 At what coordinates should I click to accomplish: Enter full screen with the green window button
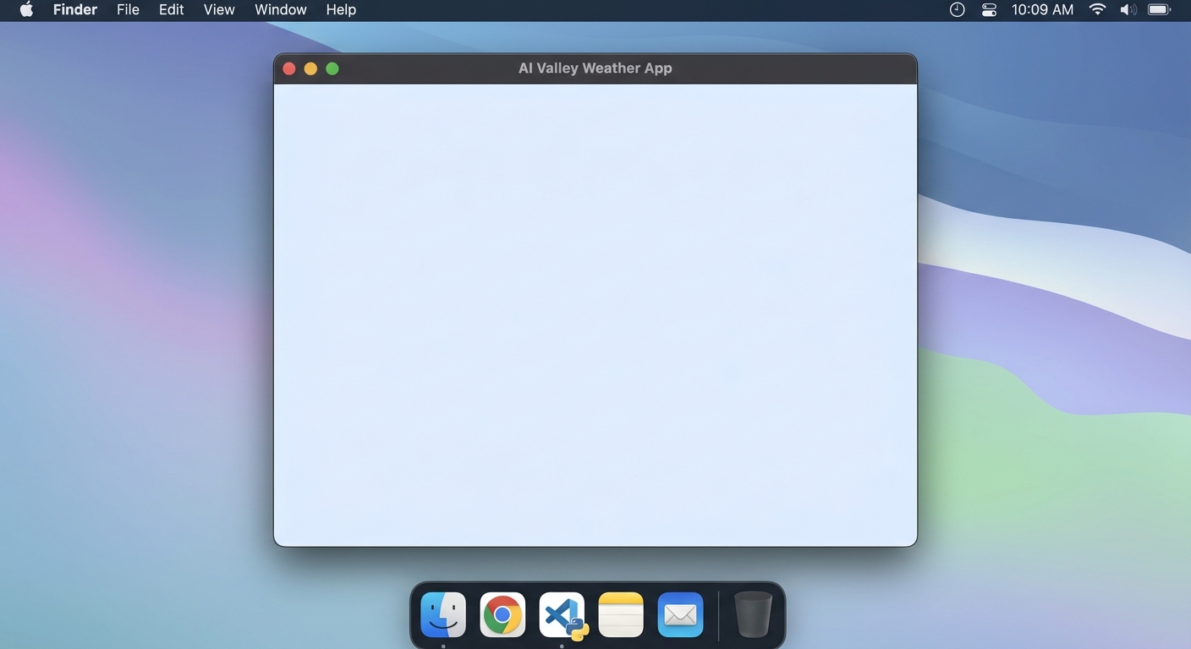click(332, 68)
